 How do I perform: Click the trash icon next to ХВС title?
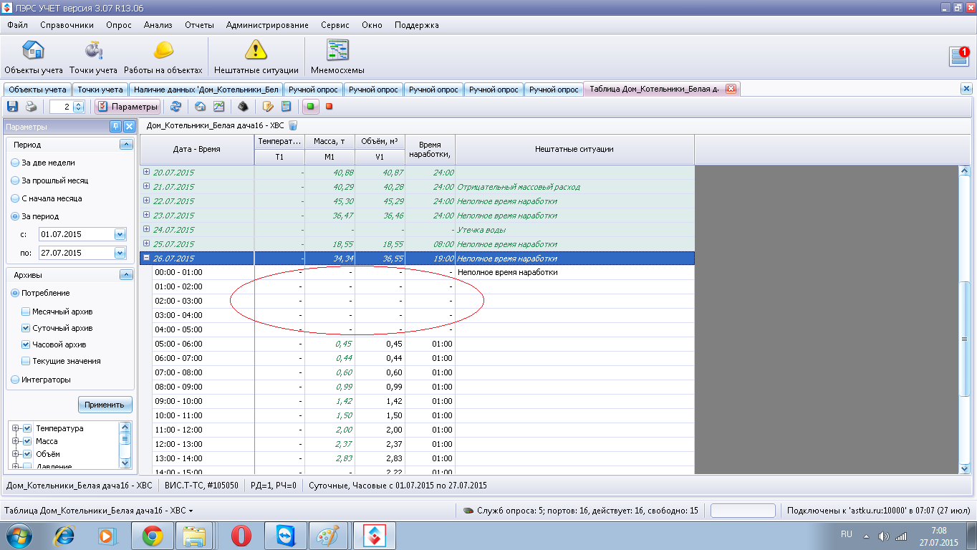(x=293, y=125)
